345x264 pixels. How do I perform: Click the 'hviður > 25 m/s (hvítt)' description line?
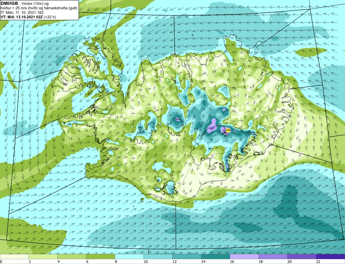pos(39,8)
